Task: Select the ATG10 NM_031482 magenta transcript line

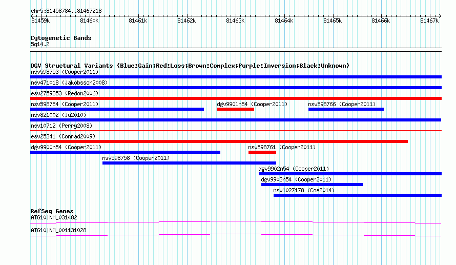Action: coord(236,222)
